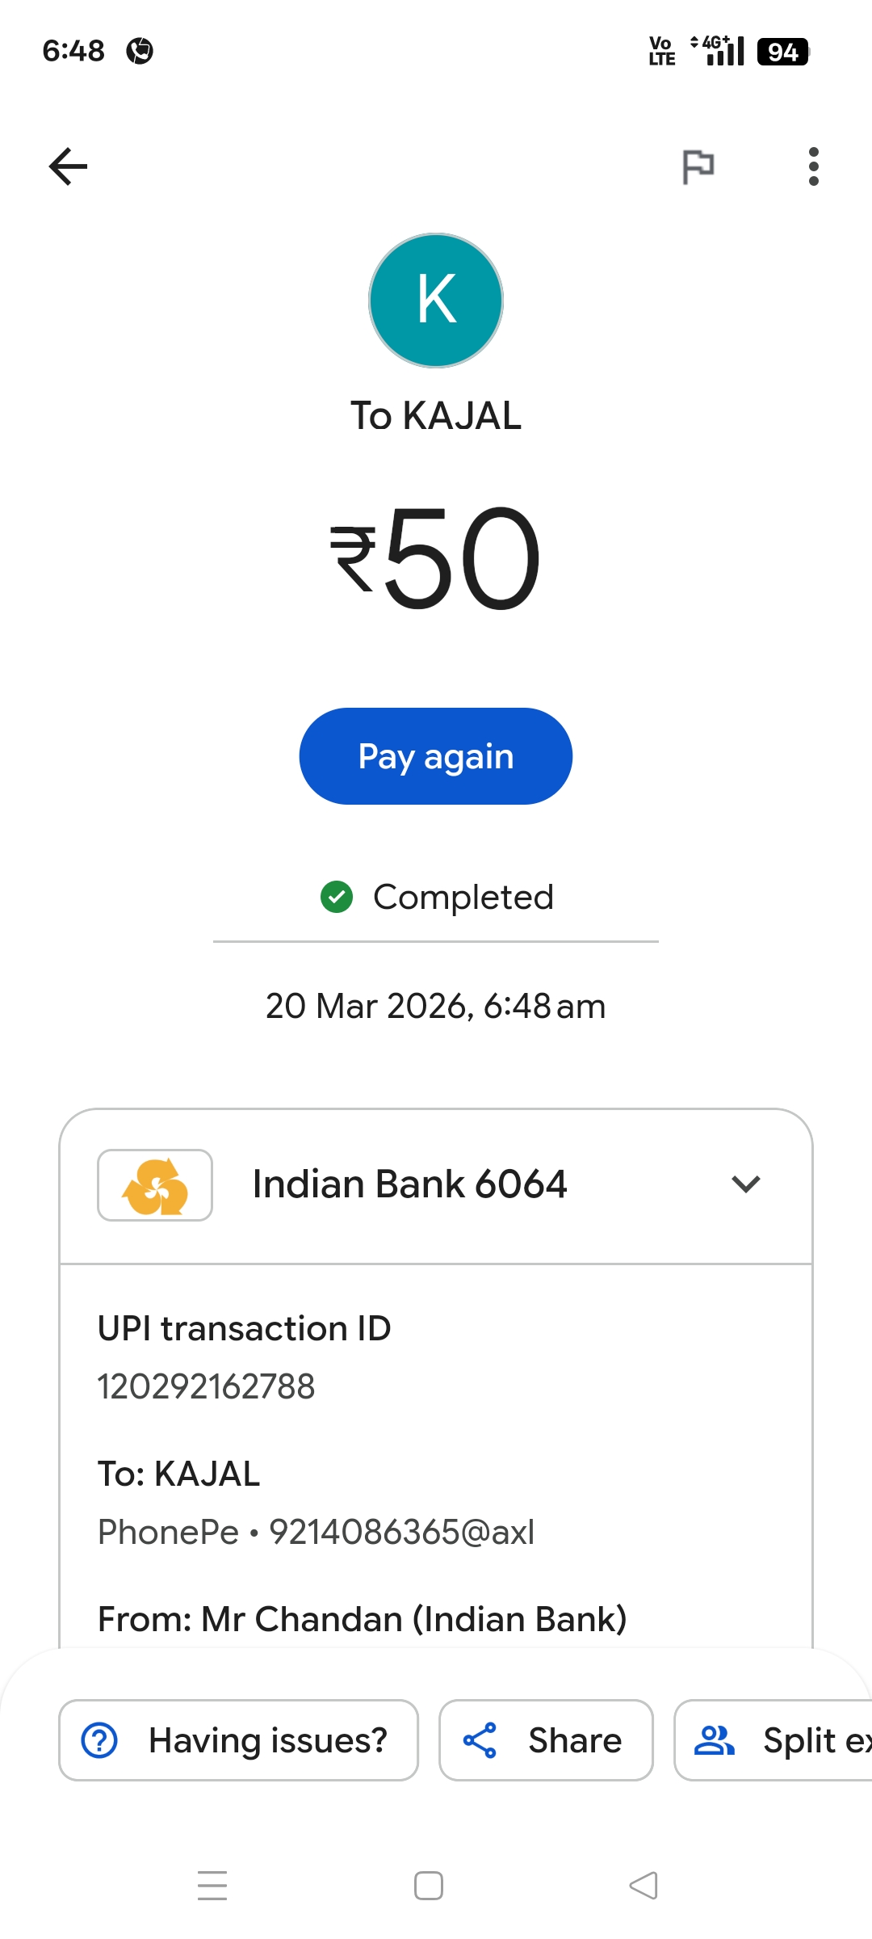Tap the Android home square button

(x=429, y=1886)
